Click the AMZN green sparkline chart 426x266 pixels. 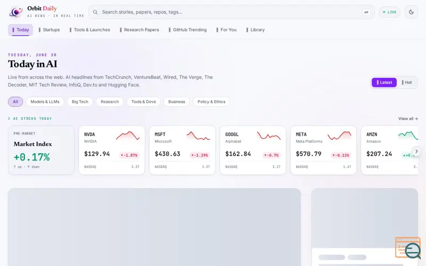click(x=408, y=136)
